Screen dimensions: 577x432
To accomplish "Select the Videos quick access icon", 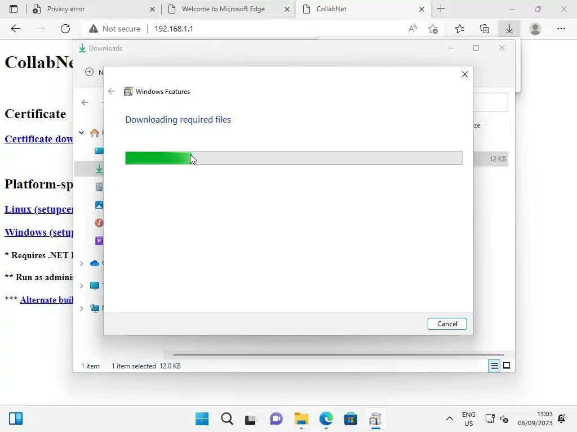I will (99, 241).
